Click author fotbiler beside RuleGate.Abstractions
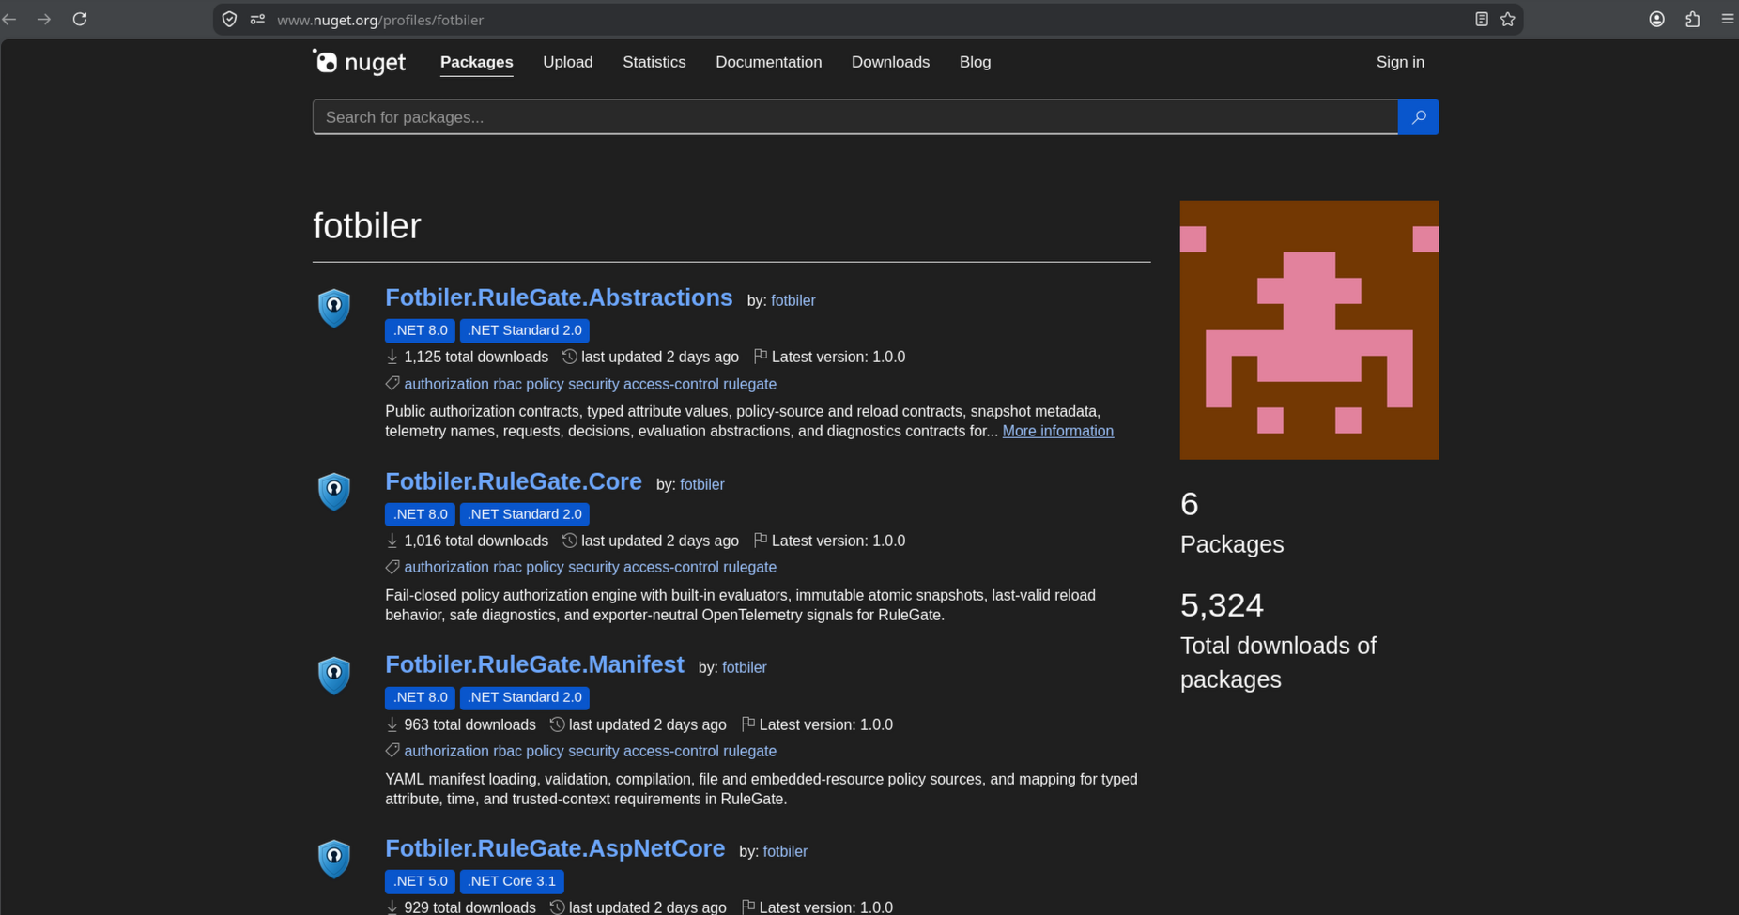Screen dimensions: 1739x915 click(793, 300)
